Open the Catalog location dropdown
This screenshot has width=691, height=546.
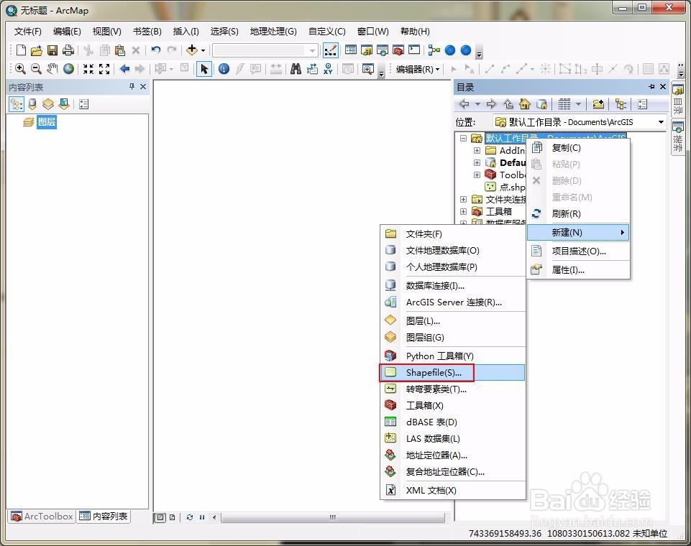(x=661, y=122)
